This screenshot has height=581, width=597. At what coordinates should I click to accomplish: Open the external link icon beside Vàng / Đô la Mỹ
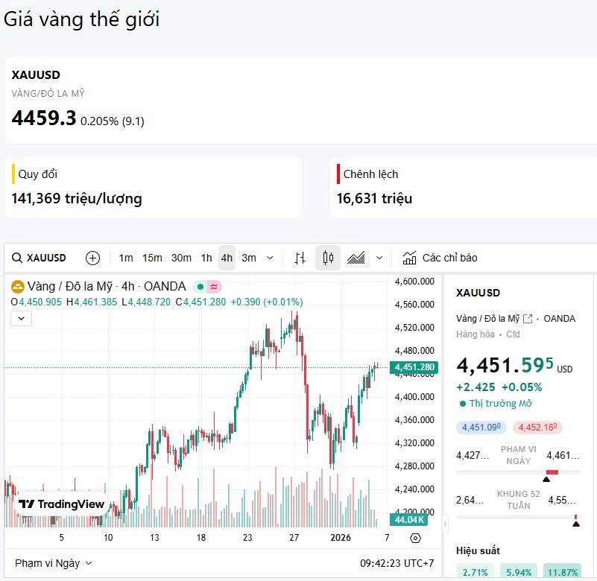[528, 319]
